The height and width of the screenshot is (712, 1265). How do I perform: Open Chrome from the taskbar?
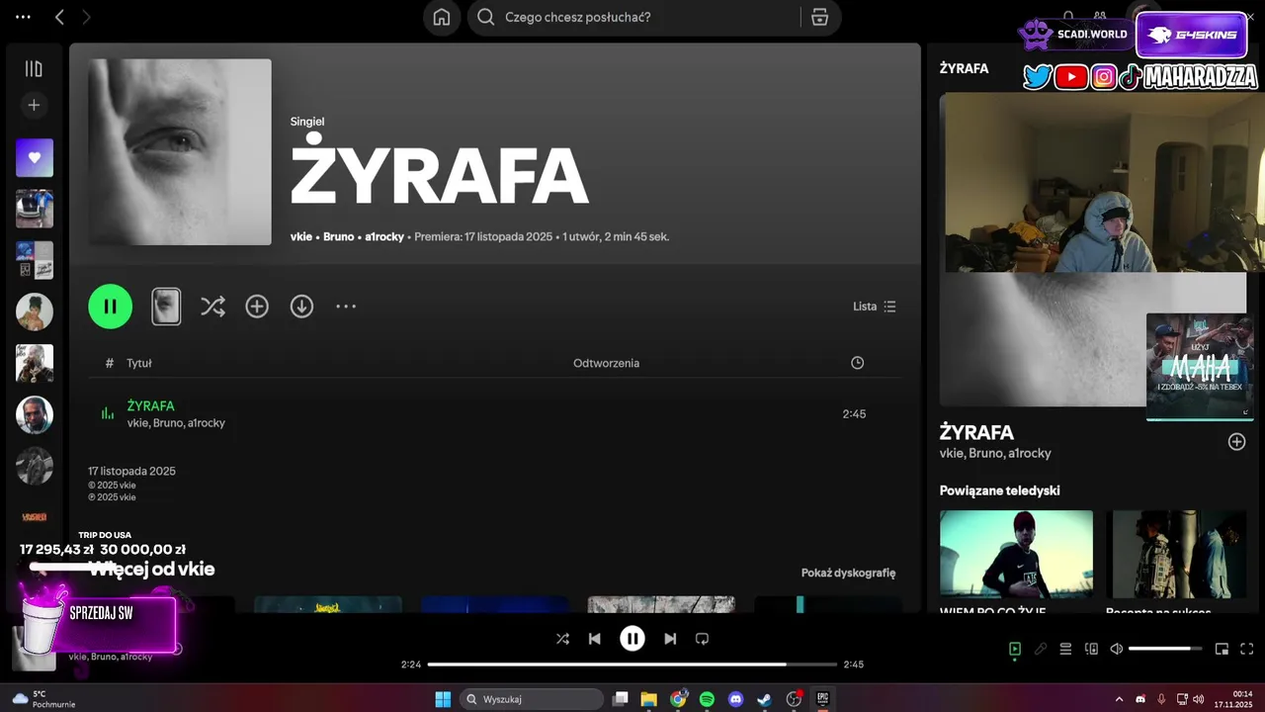coord(678,699)
